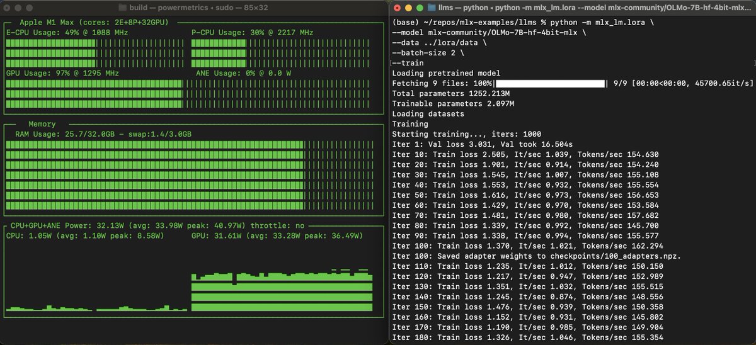
Task: Click GPU Usage 97% @ 1295 MHz
Action: [x=62, y=73]
